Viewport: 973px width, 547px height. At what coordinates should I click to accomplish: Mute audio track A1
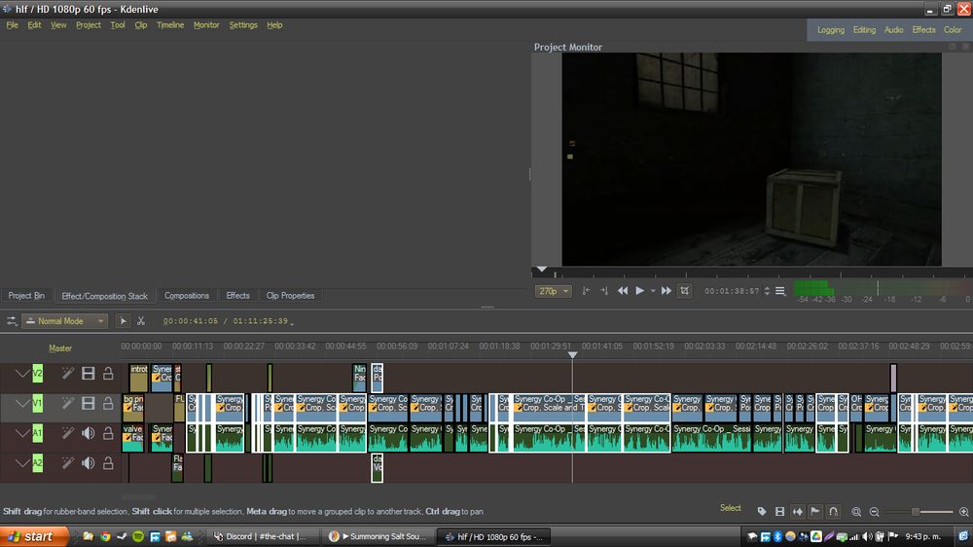[x=89, y=433]
